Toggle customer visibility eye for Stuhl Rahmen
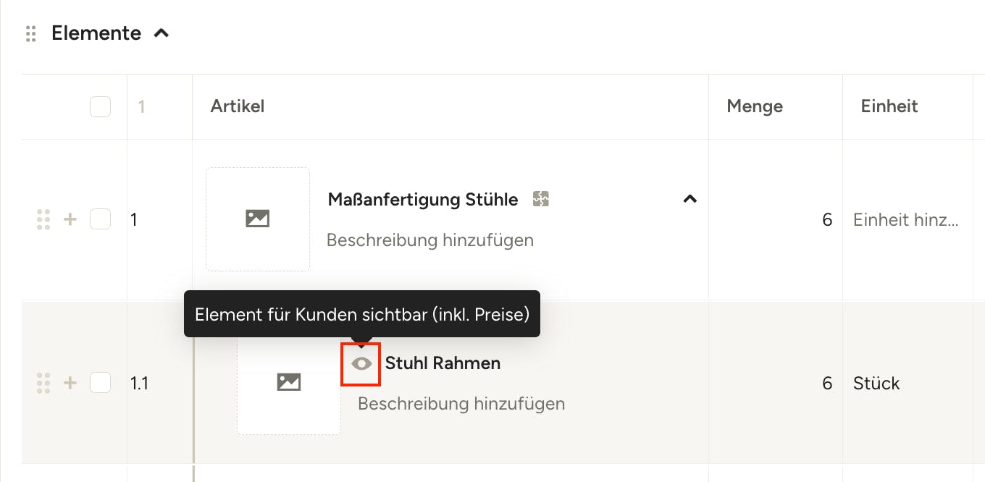Screen dimensions: 985x482 (361, 363)
